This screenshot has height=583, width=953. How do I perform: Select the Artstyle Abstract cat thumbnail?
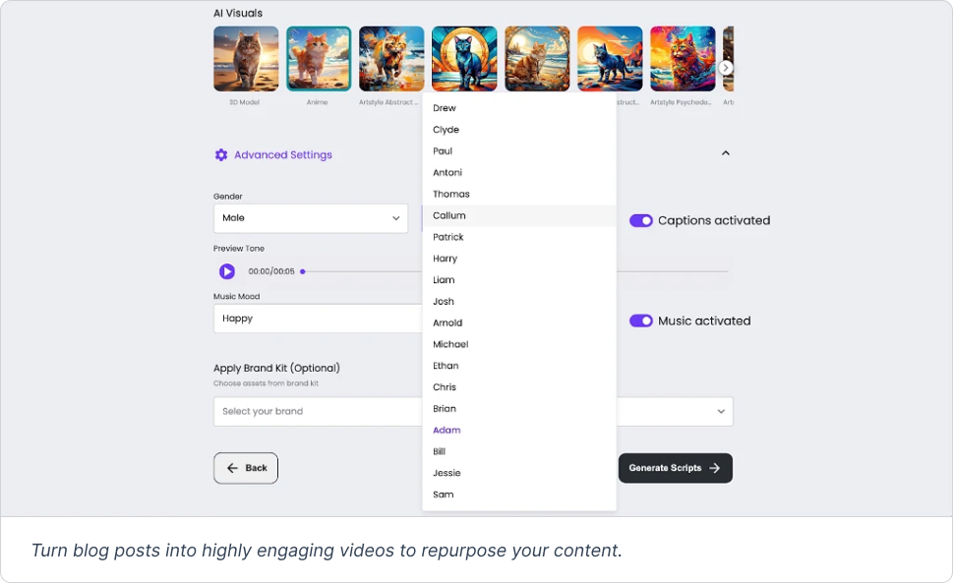point(391,59)
